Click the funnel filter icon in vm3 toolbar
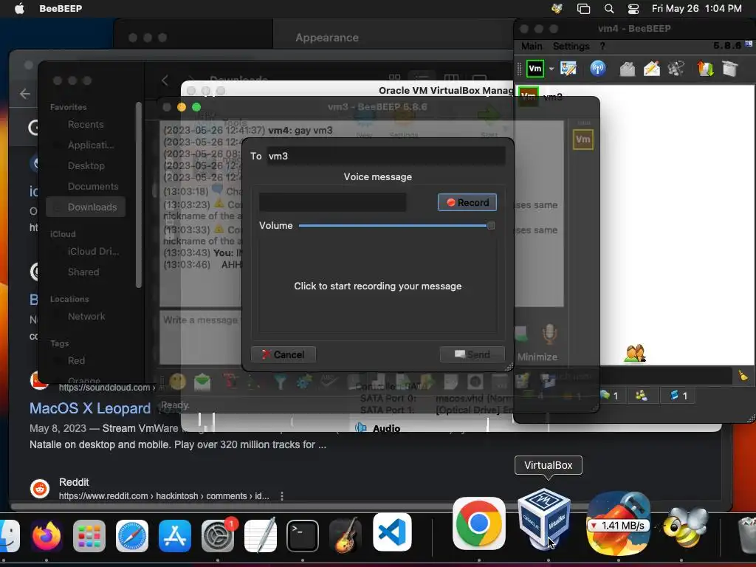The height and width of the screenshot is (567, 756). 280,382
